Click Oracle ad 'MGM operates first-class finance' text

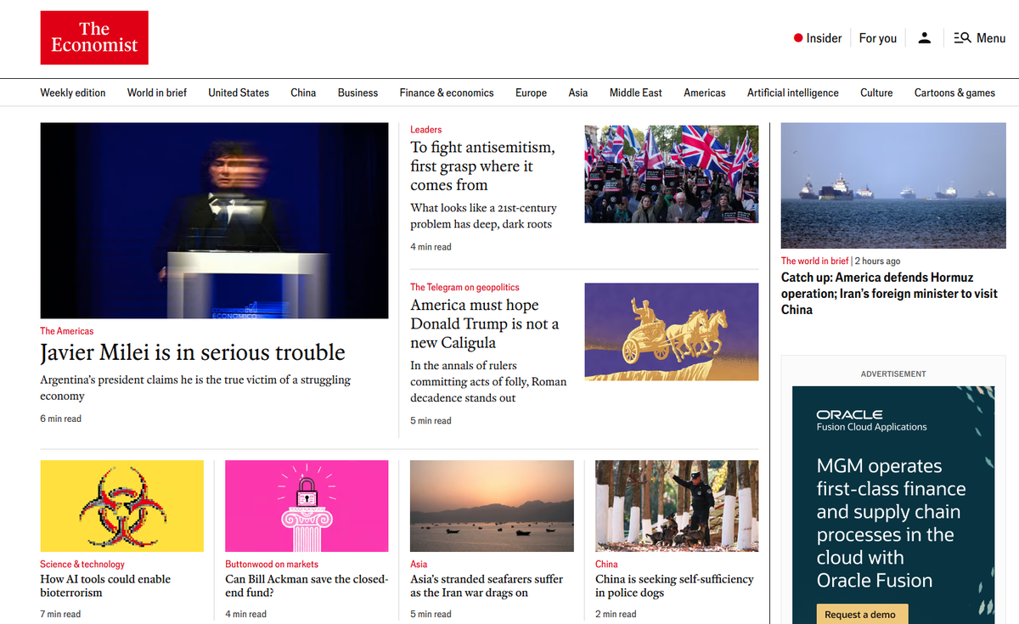[891, 523]
